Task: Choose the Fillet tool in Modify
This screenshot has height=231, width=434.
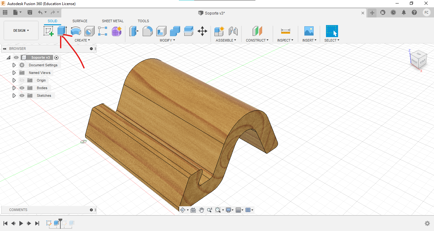Action: coord(147,31)
